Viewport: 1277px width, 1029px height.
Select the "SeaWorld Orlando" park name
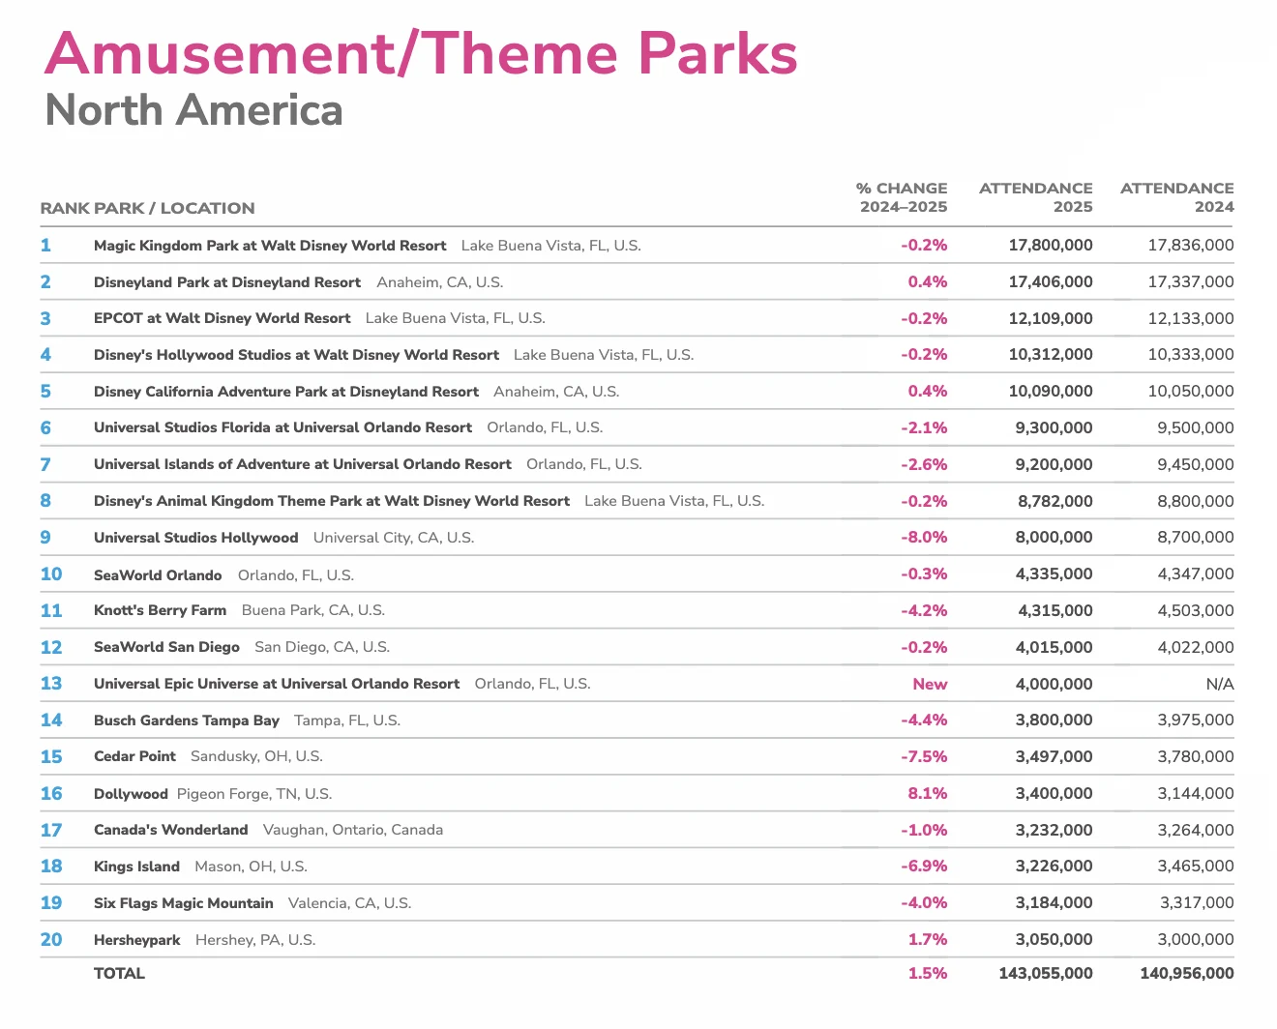tap(158, 575)
